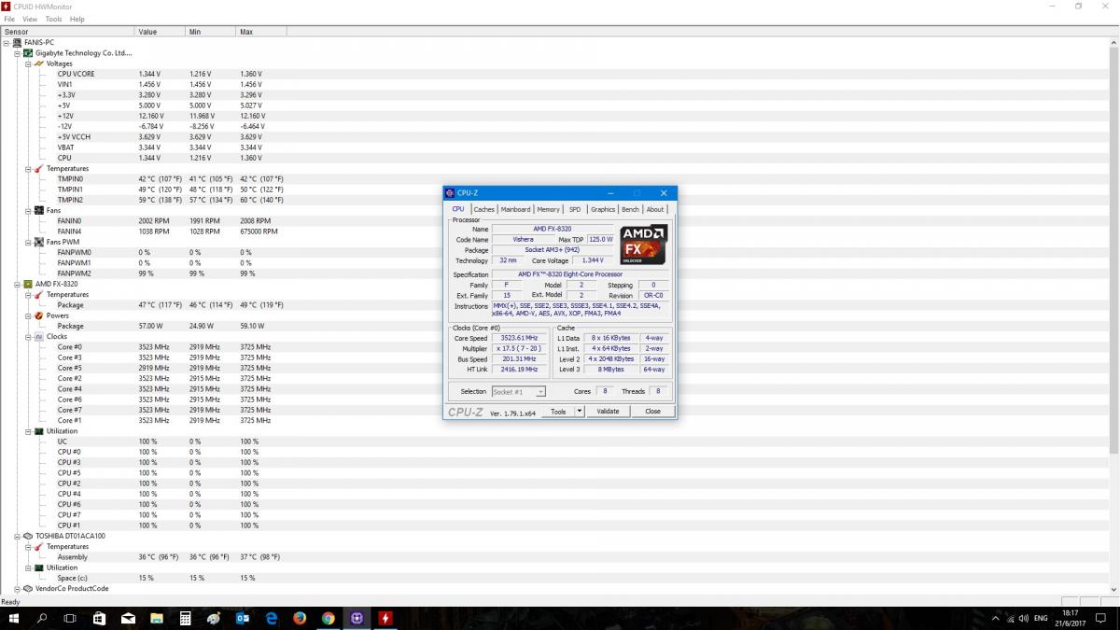1120x630 pixels.
Task: Click the Sensor column header
Action: pyautogui.click(x=67, y=32)
